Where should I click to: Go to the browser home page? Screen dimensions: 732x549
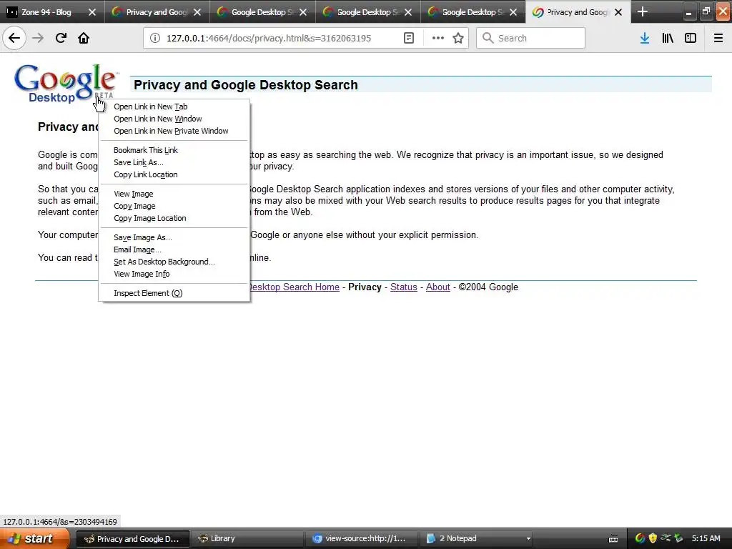click(x=84, y=38)
